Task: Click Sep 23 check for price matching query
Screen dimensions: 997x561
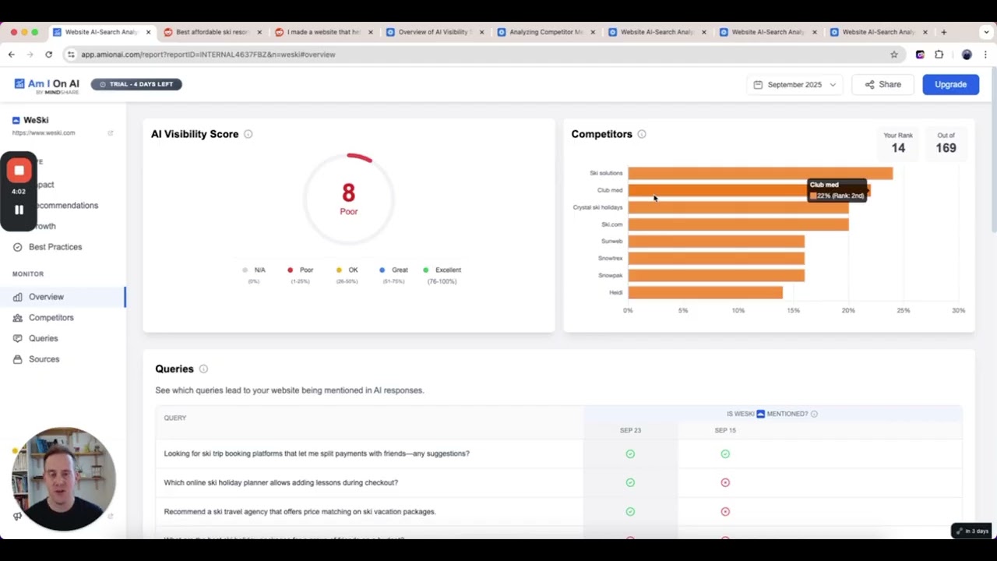Action: point(630,512)
